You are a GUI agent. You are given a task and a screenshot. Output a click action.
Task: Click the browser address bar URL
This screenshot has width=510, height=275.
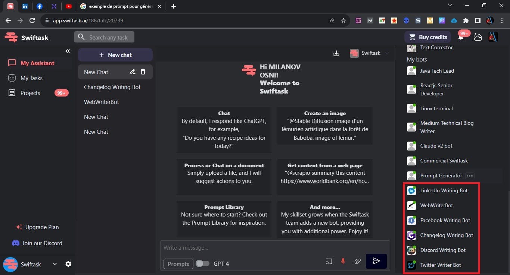pos(88,20)
